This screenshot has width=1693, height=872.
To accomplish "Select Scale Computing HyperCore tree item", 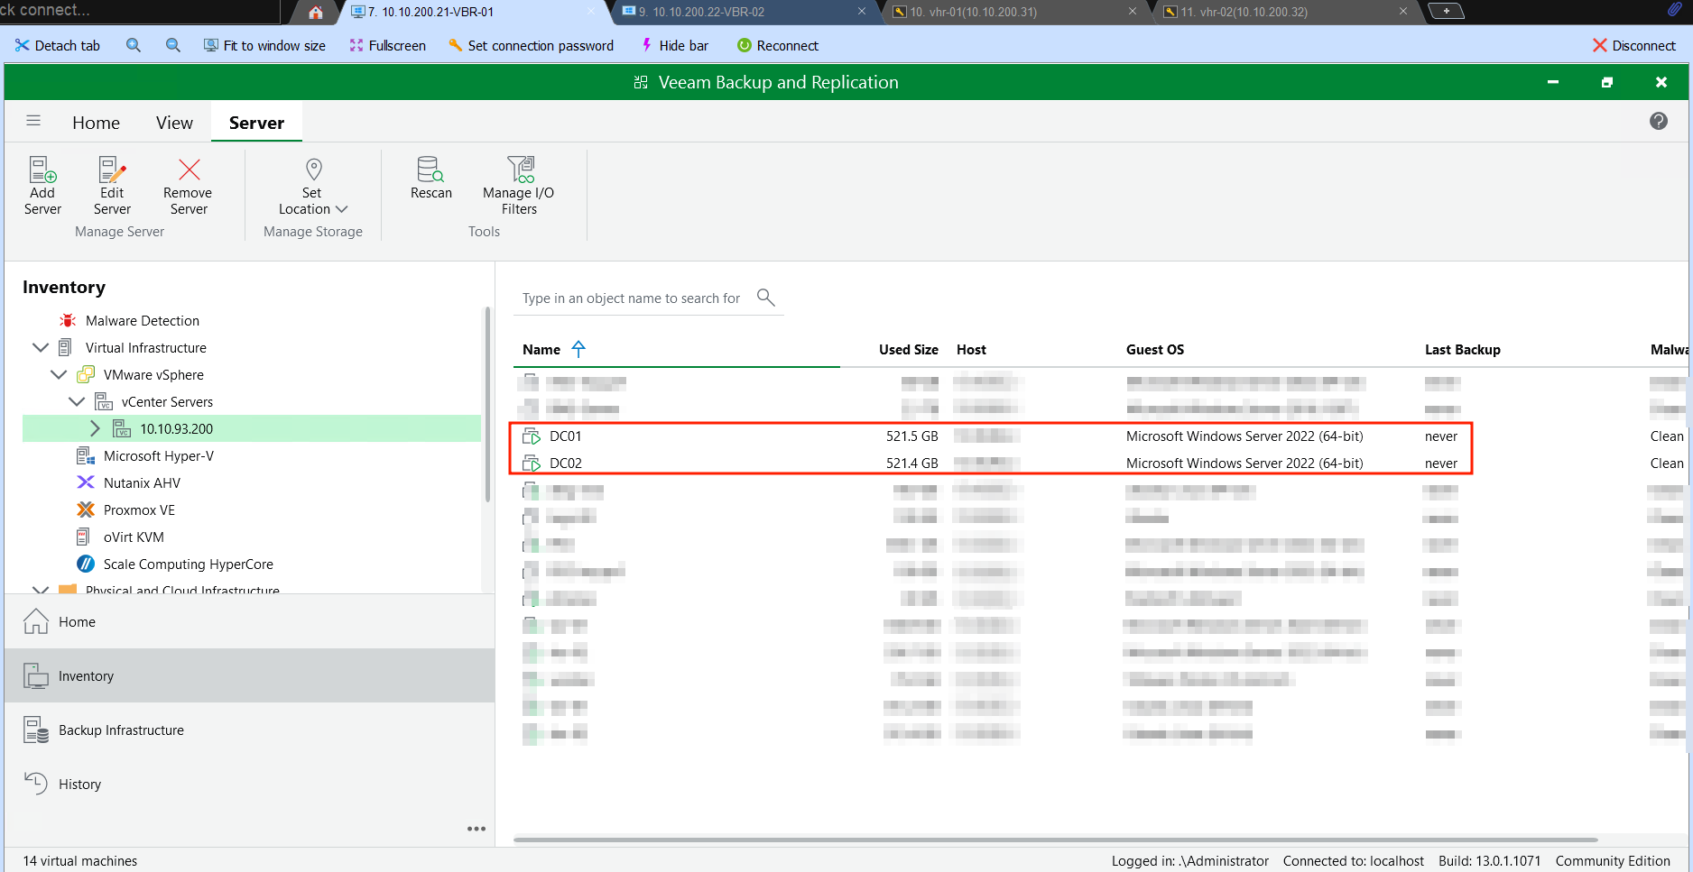I will coord(188,565).
